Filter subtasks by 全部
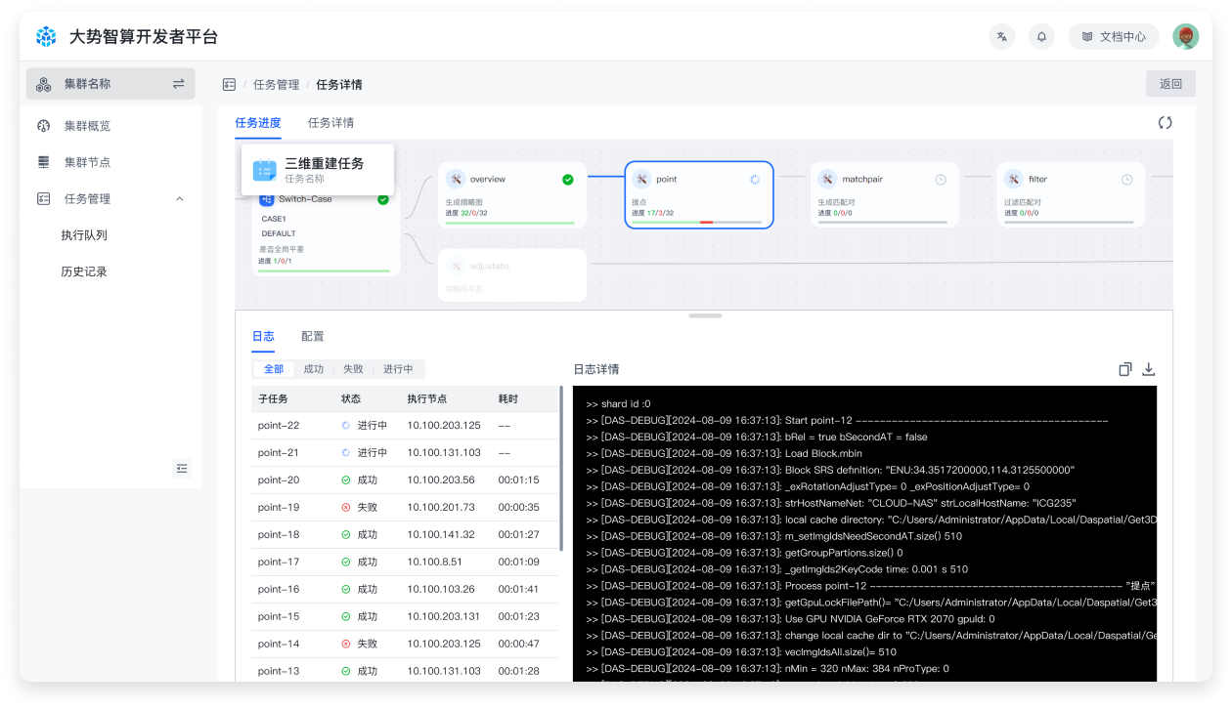1232x709 pixels. [274, 370]
